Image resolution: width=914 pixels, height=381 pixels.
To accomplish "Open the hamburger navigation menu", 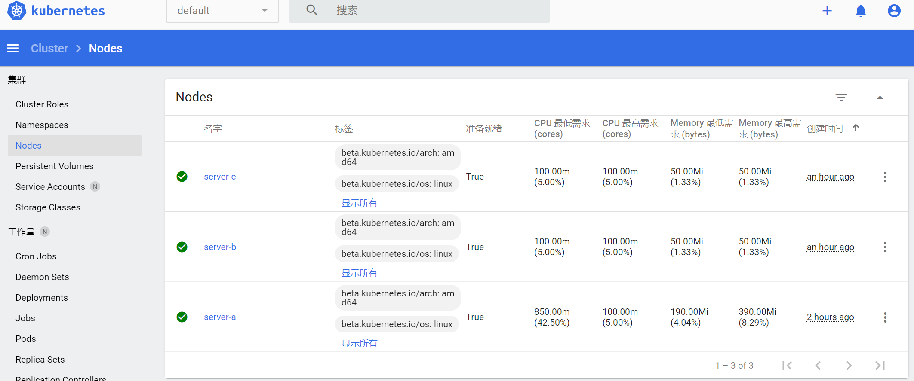I will pos(13,49).
